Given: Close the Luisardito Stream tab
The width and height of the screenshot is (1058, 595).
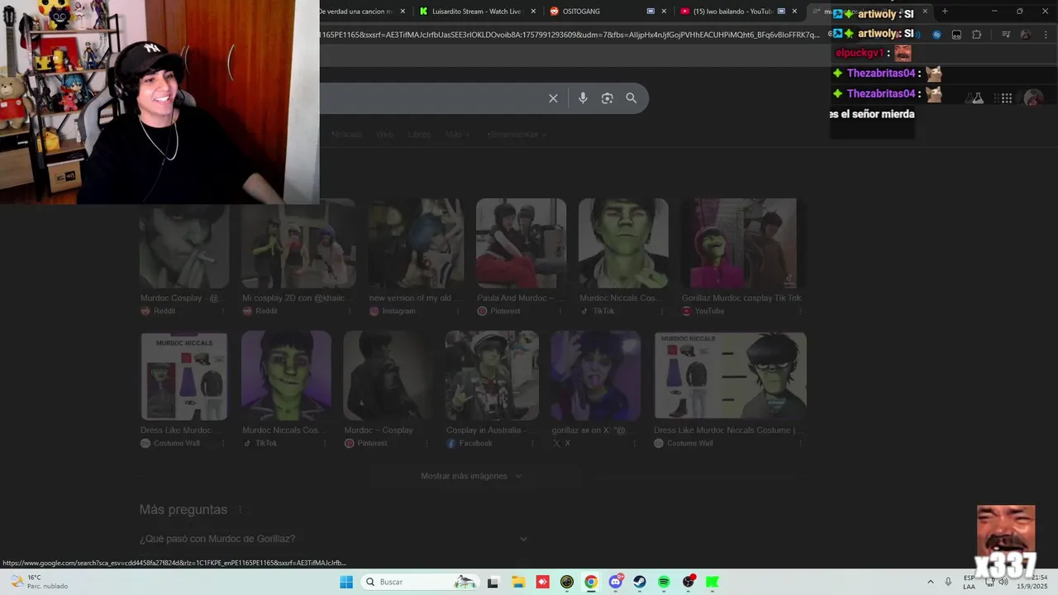Looking at the screenshot, I should click(533, 12).
